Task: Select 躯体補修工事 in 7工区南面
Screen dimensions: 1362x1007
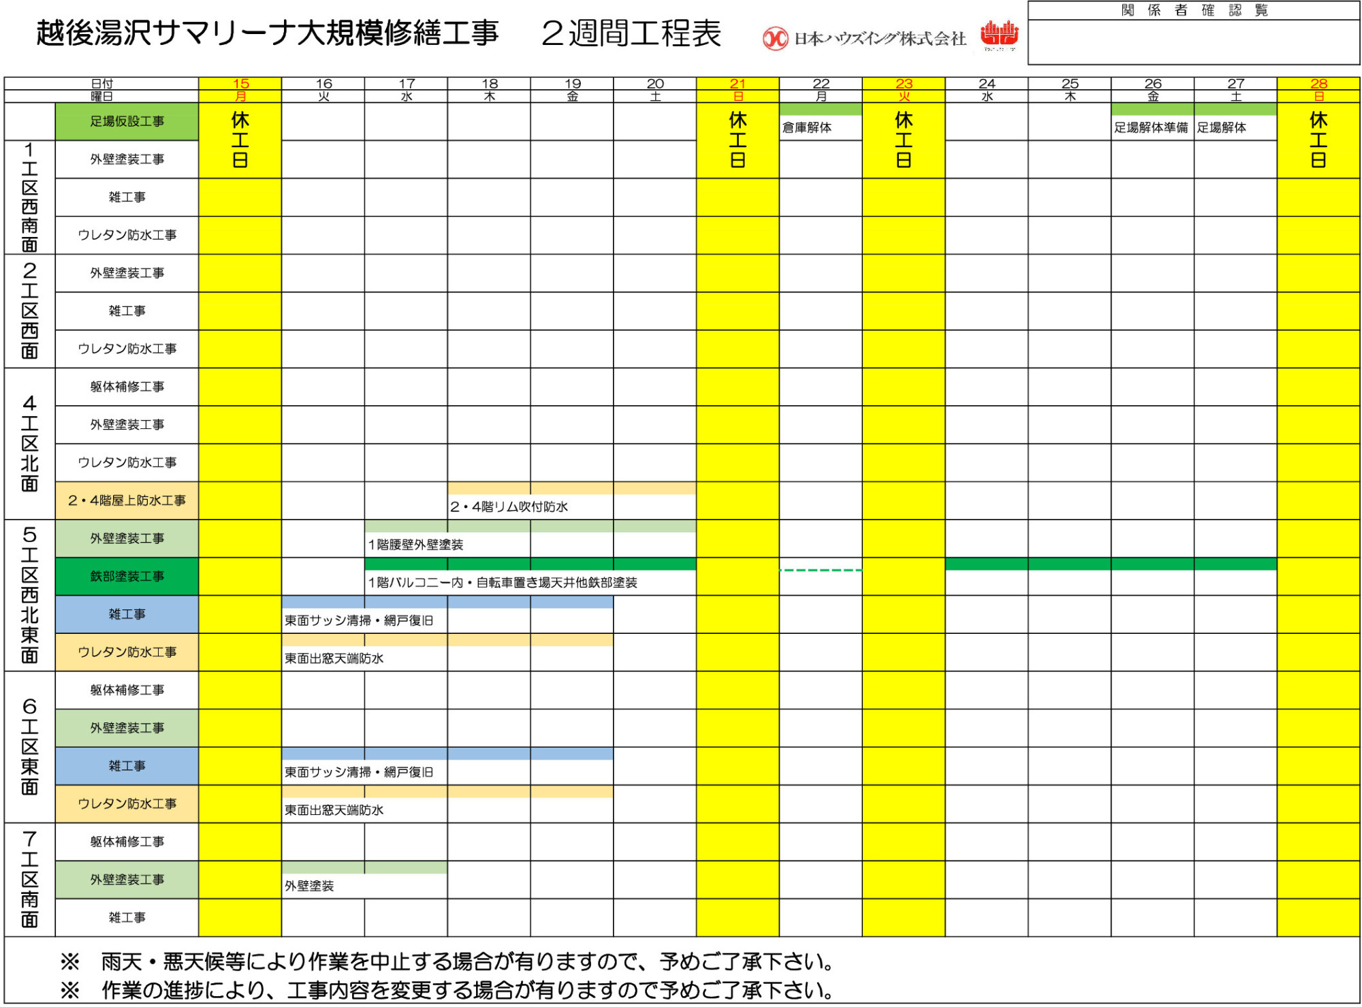Action: point(127,842)
